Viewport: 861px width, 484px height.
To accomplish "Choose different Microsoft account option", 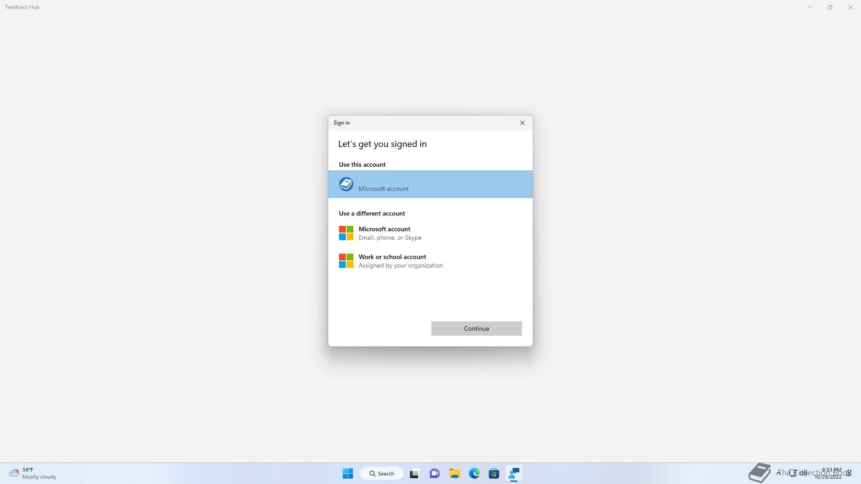I will coord(430,233).
